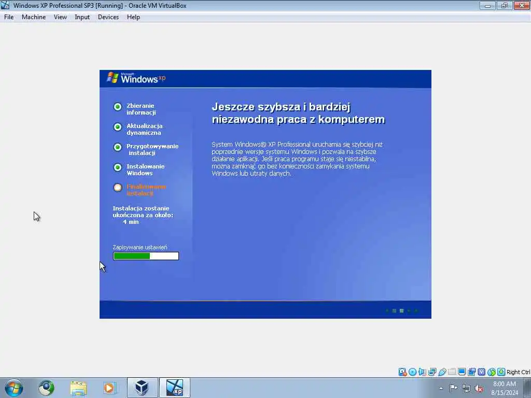
Task: Open the Machine menu
Action: [34, 17]
